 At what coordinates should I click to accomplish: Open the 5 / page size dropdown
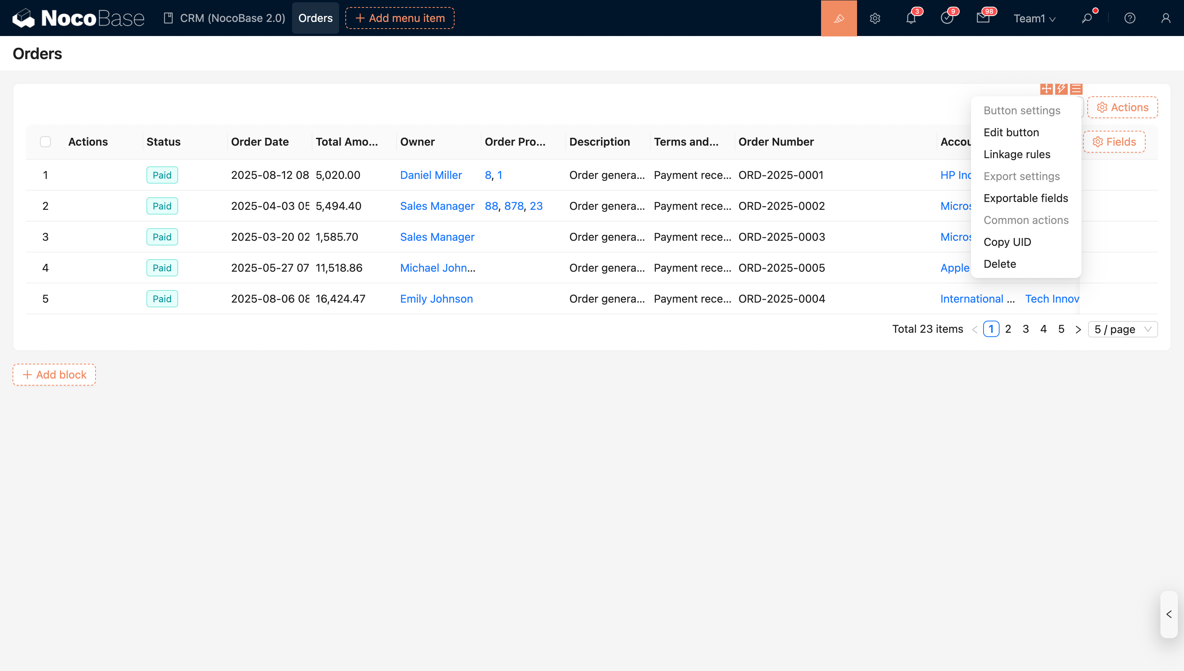tap(1122, 329)
